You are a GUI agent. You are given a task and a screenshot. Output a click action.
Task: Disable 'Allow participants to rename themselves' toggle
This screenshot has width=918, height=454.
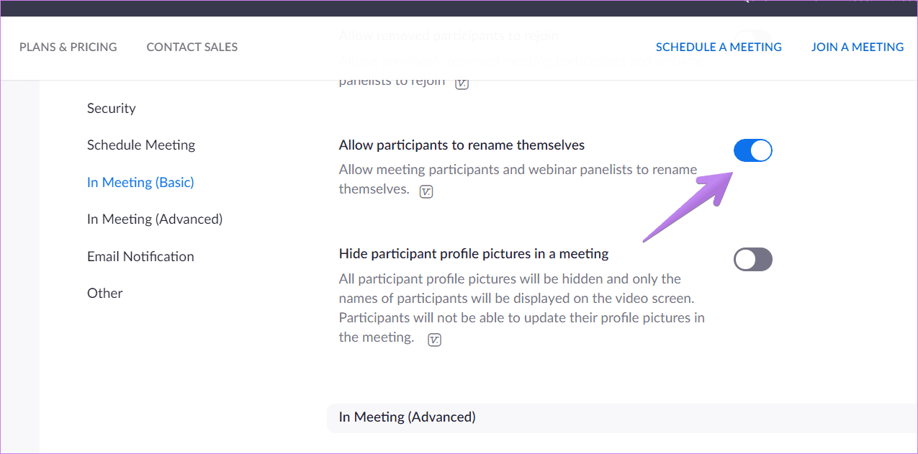coord(753,150)
